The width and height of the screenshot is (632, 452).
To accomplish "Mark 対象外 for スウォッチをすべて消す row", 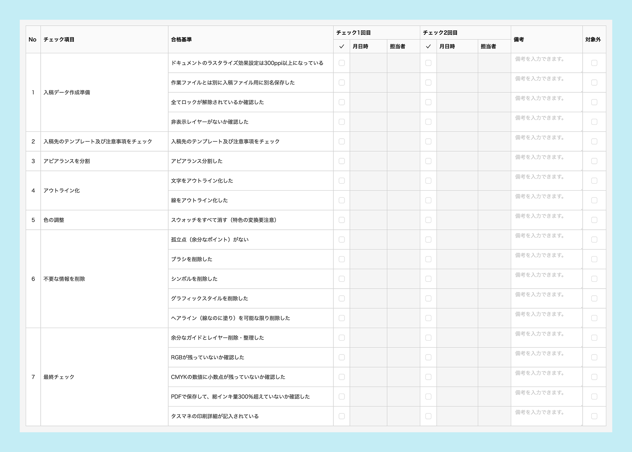I will pos(594,220).
